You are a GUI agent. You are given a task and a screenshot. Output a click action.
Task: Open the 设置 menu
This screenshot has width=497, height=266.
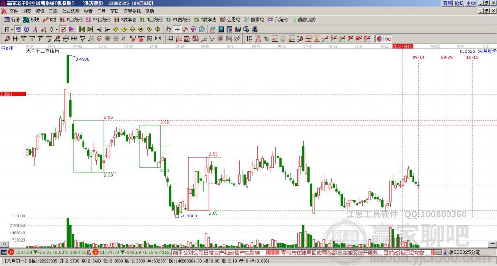[x=88, y=11]
